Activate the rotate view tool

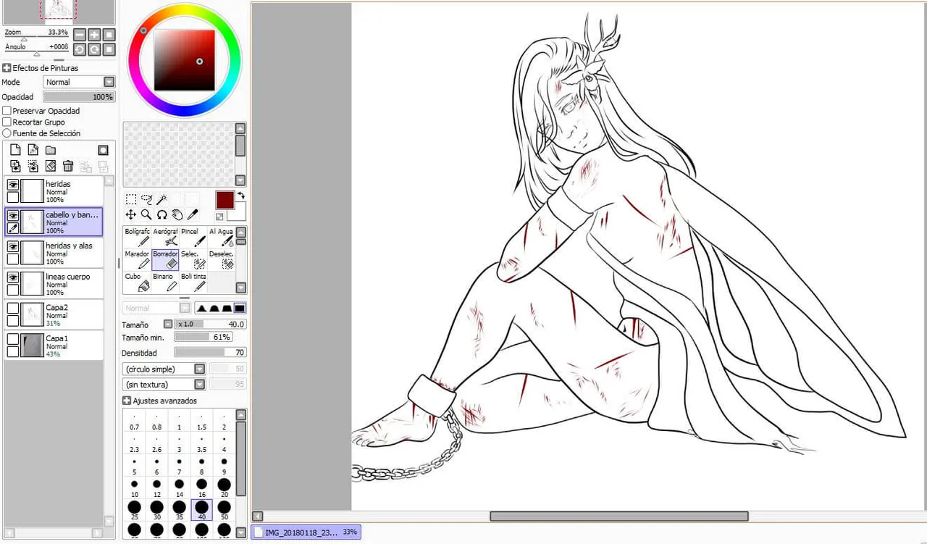(162, 214)
